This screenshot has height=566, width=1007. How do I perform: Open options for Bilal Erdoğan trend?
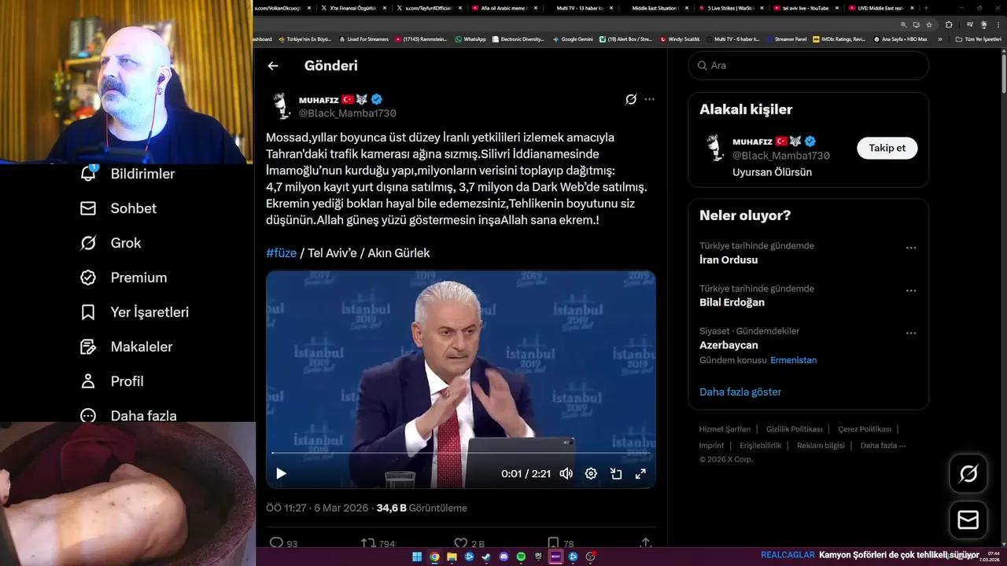pyautogui.click(x=911, y=290)
